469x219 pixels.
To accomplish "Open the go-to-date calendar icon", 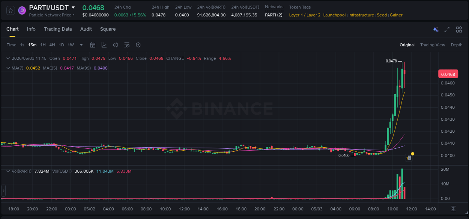I will pyautogui.click(x=93, y=45).
